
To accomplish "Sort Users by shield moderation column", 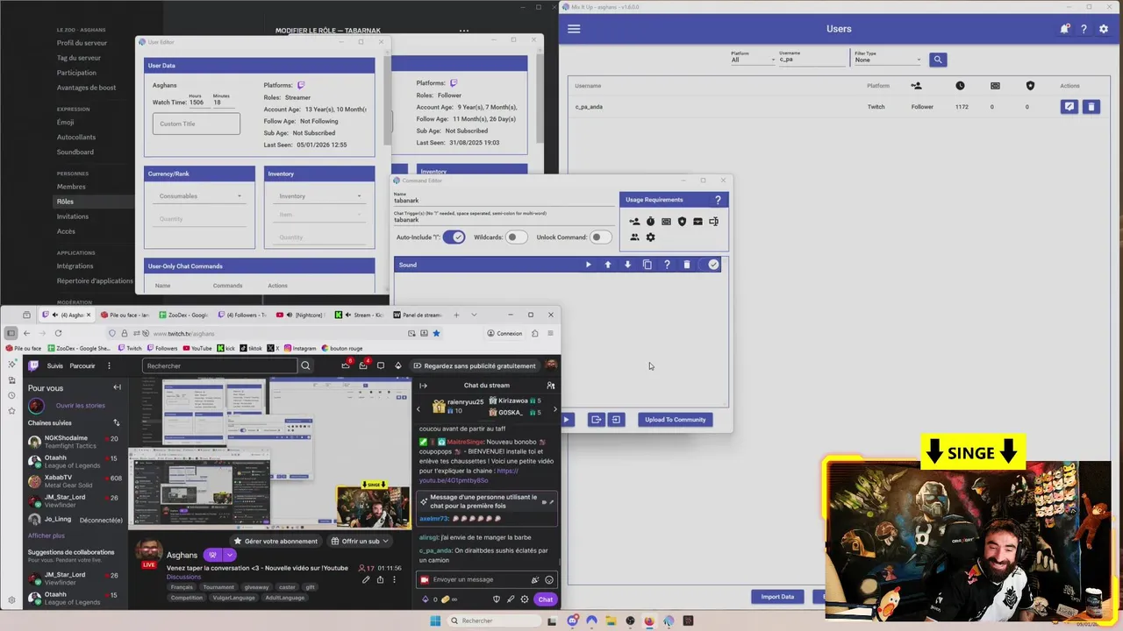I will pyautogui.click(x=1030, y=86).
